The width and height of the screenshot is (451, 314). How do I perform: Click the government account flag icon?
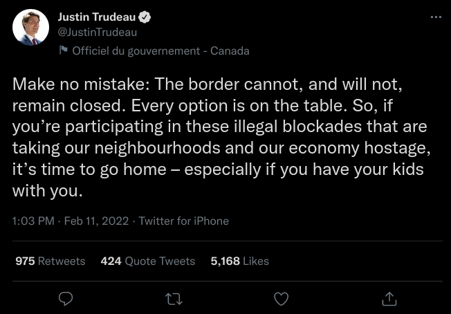click(63, 50)
